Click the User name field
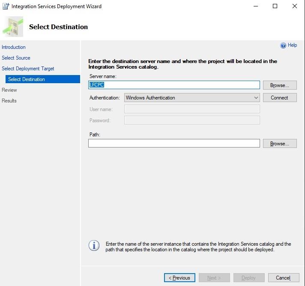305x286 pixels. pos(192,109)
